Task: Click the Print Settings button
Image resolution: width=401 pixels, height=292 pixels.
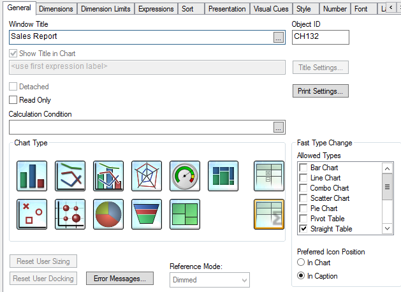Action: click(x=320, y=91)
